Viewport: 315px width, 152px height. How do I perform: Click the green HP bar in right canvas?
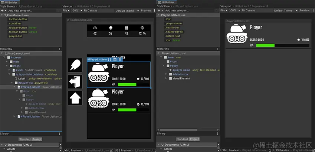265,45
